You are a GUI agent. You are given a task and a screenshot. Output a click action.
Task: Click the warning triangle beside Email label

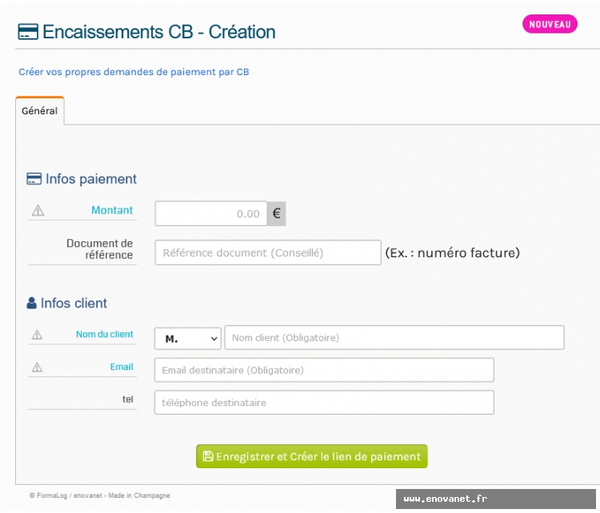point(37,368)
